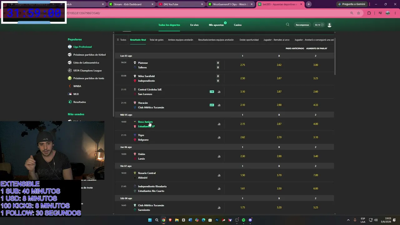The height and width of the screenshot is (225, 400).
Task: Open the Windows Start menu
Action: click(150, 220)
